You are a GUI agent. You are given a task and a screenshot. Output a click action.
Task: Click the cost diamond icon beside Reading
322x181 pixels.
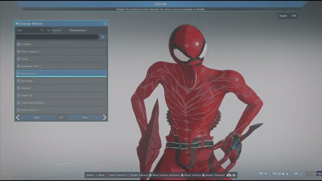point(18,88)
